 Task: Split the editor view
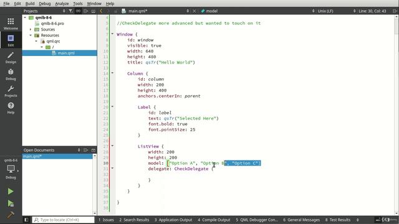point(395,11)
